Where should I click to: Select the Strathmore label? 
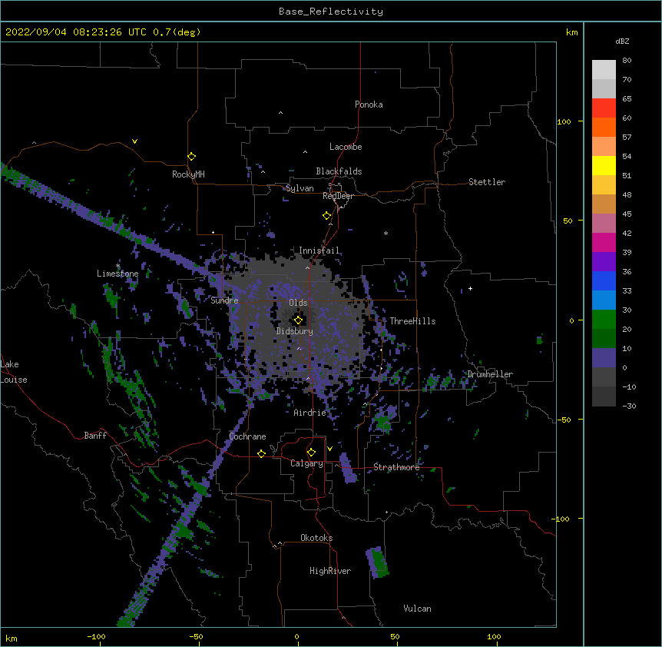(396, 467)
